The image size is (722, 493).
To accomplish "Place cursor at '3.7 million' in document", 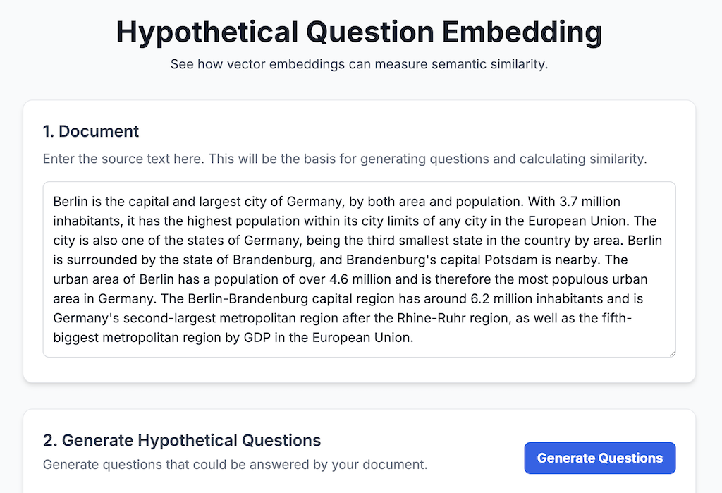I will click(590, 201).
